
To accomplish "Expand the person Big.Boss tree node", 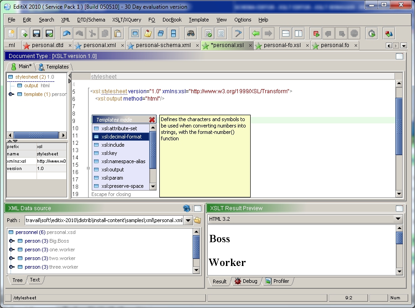I will pyautogui.click(x=12, y=241).
